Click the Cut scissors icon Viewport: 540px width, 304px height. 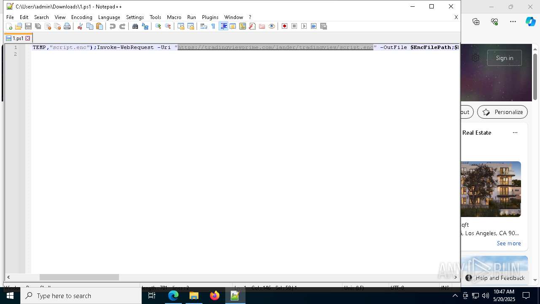click(80, 26)
